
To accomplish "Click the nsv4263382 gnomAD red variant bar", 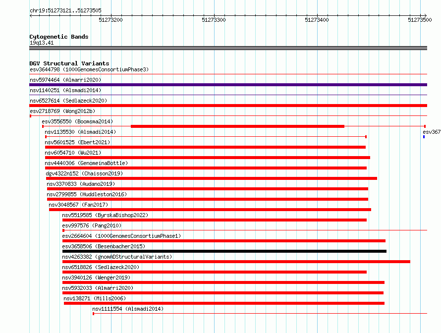I will pyautogui.click(x=236, y=262).
